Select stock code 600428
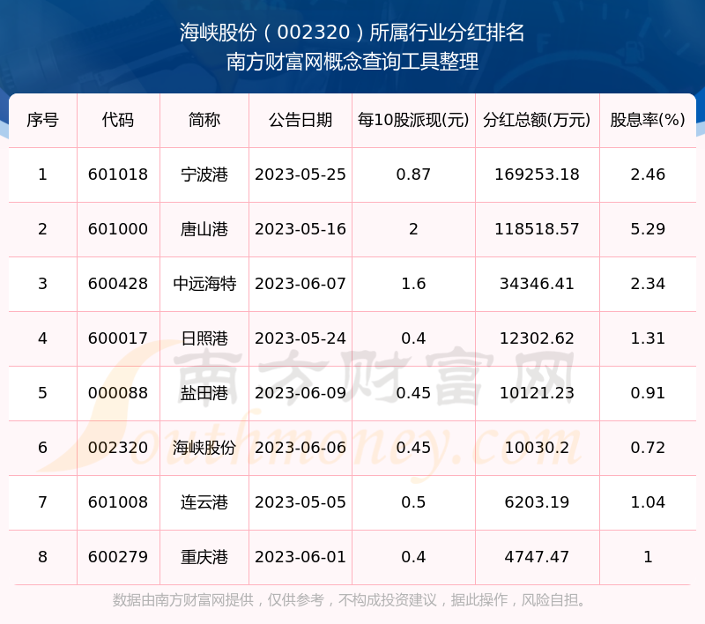The width and height of the screenshot is (705, 624). point(118,284)
